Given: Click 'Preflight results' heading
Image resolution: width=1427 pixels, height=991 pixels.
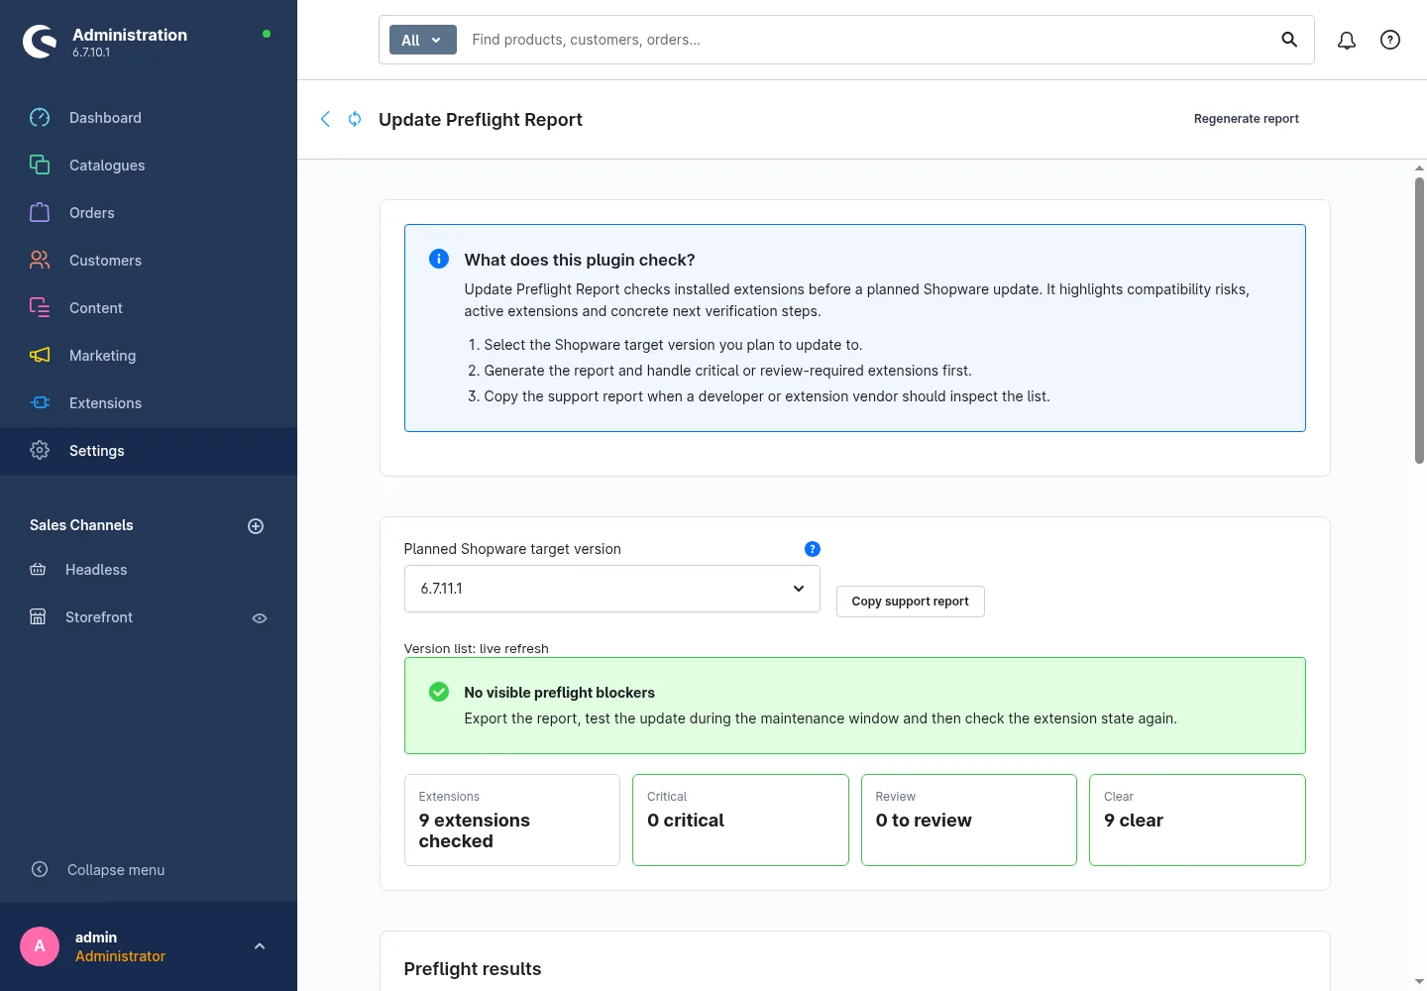Looking at the screenshot, I should [473, 969].
